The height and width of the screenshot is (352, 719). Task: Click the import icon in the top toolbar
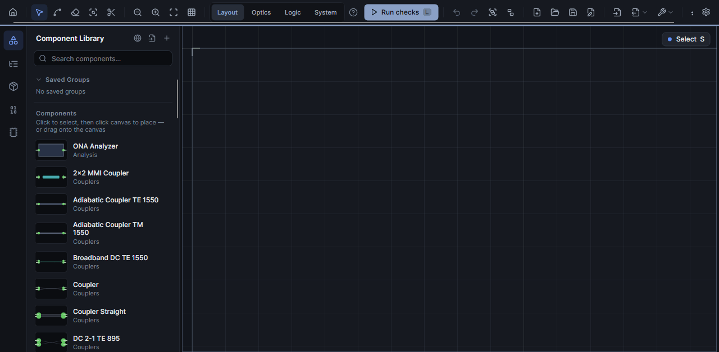tap(617, 12)
